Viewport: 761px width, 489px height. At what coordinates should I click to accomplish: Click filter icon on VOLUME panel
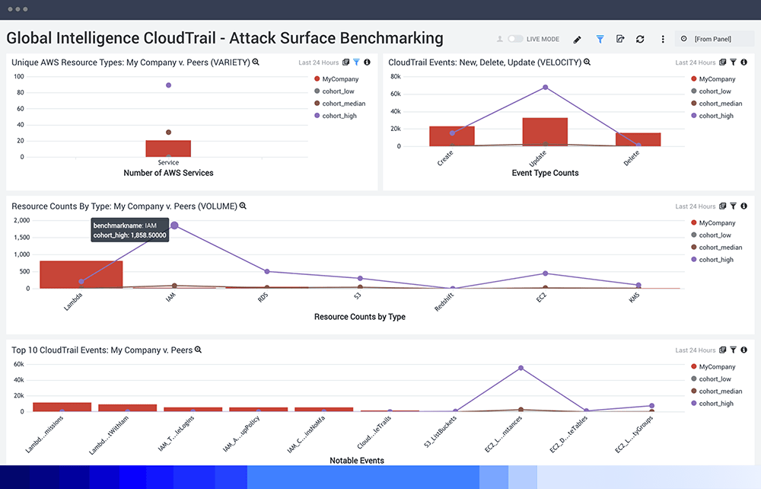(734, 206)
